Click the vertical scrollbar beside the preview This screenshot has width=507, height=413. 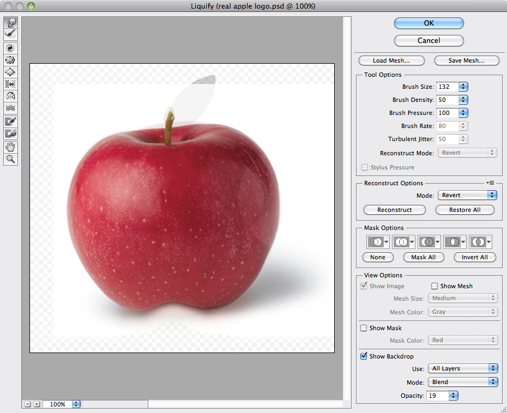click(347, 208)
